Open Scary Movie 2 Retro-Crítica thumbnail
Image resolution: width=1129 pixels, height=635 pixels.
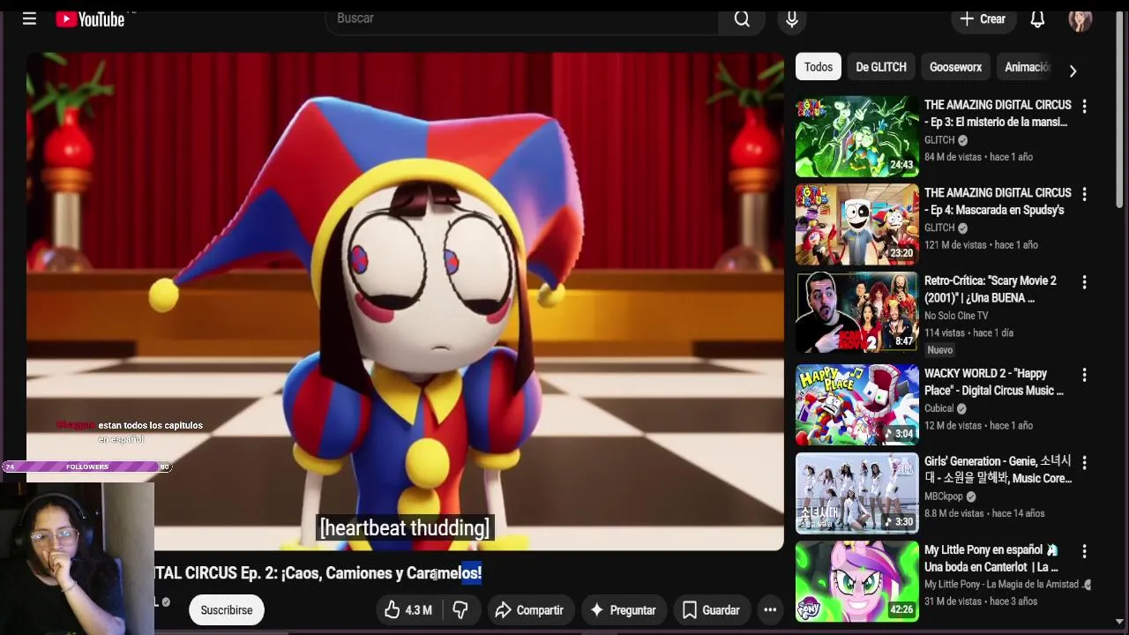857,313
